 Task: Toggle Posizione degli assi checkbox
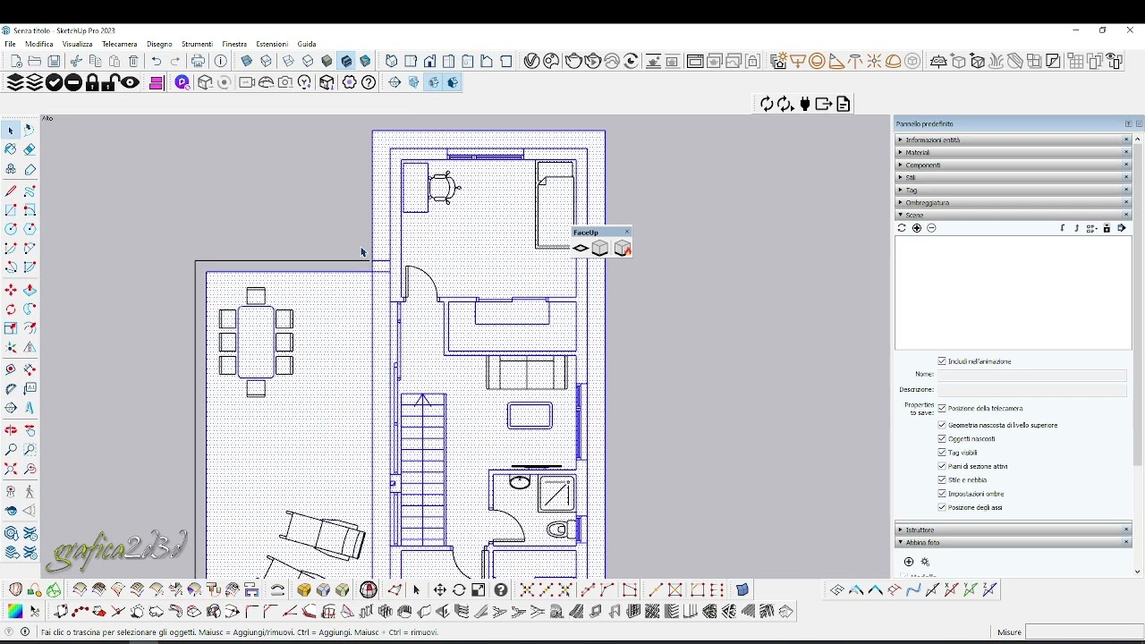point(942,507)
